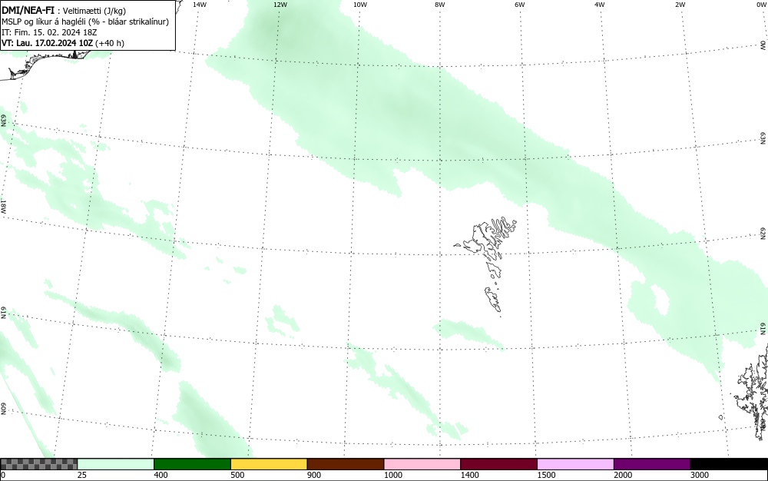This screenshot has width=768, height=481.
Task: Click the '6W' longitude label
Action: point(520,5)
